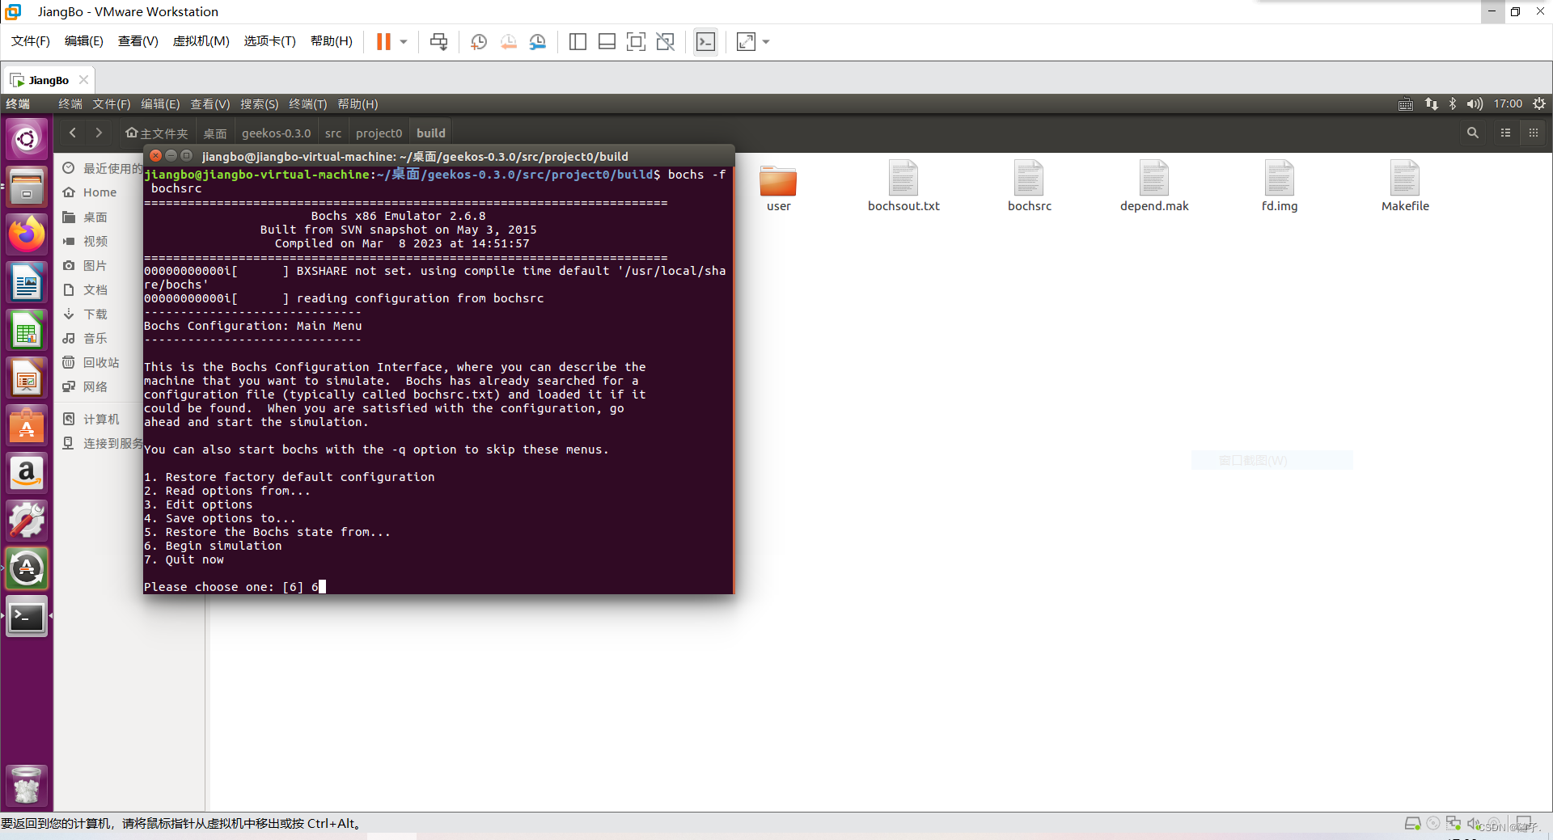The height and width of the screenshot is (840, 1553).
Task: Enter Unity mode
Action: 666,41
